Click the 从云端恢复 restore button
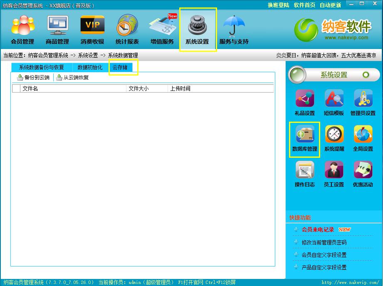 tap(72, 78)
